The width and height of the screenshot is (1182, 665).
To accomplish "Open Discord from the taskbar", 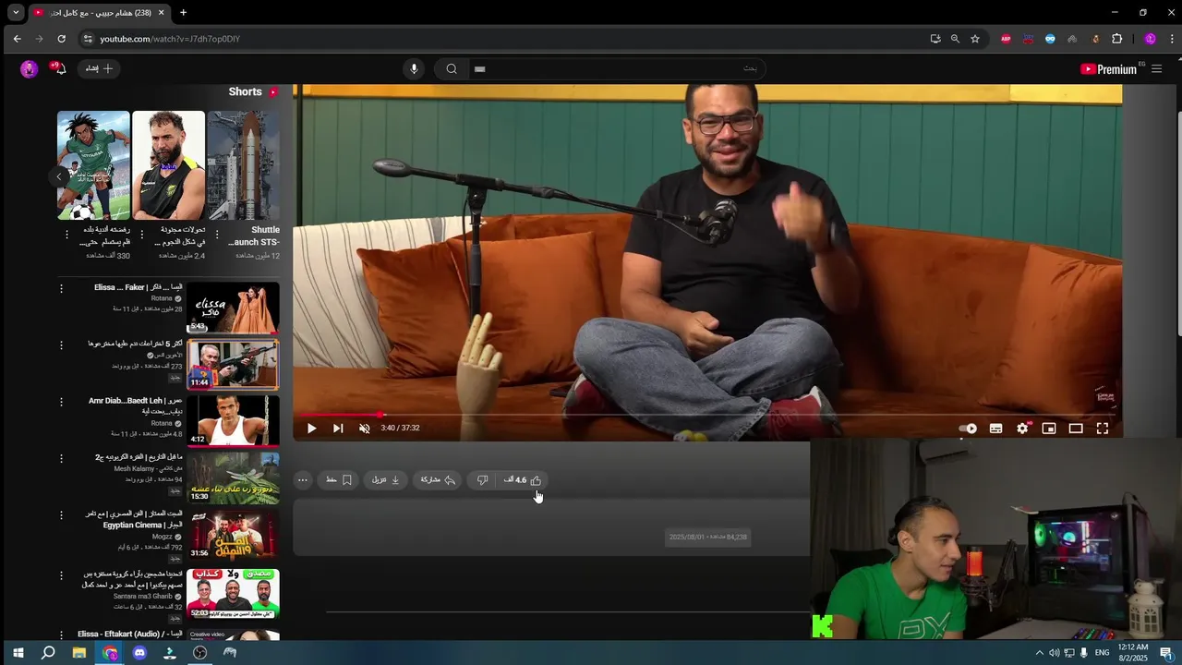I will [x=139, y=653].
